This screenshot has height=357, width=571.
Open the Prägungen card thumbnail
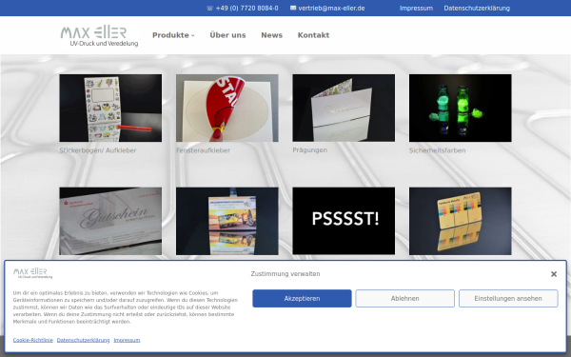(344, 108)
